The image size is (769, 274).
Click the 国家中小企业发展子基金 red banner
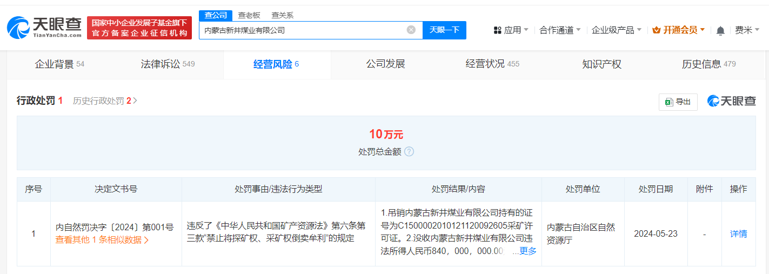click(x=139, y=28)
